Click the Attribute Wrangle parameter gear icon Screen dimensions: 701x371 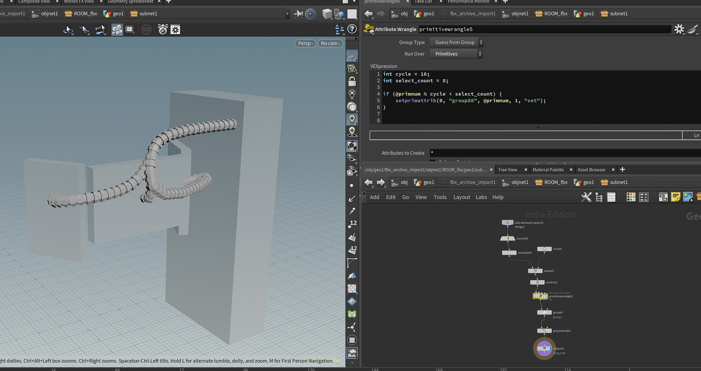point(679,29)
